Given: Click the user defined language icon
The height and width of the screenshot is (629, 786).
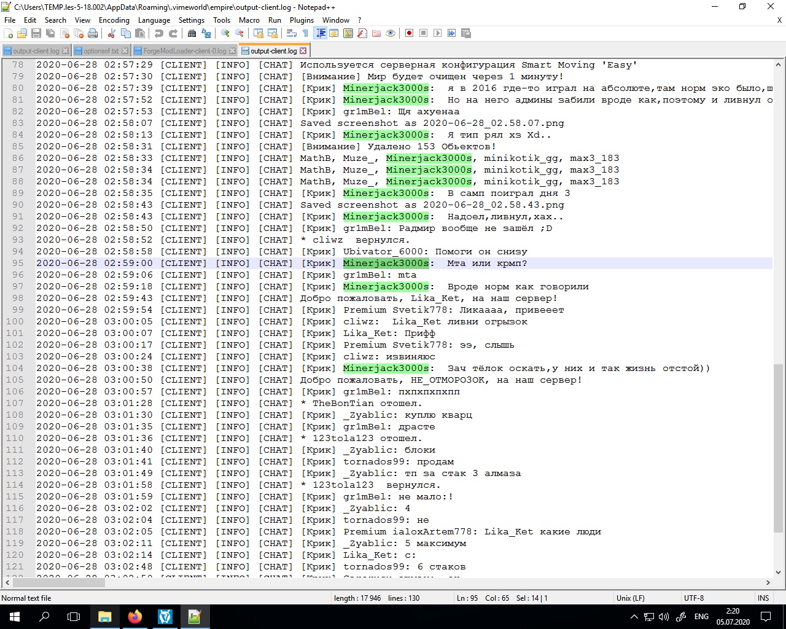Looking at the screenshot, I should coord(334,33).
